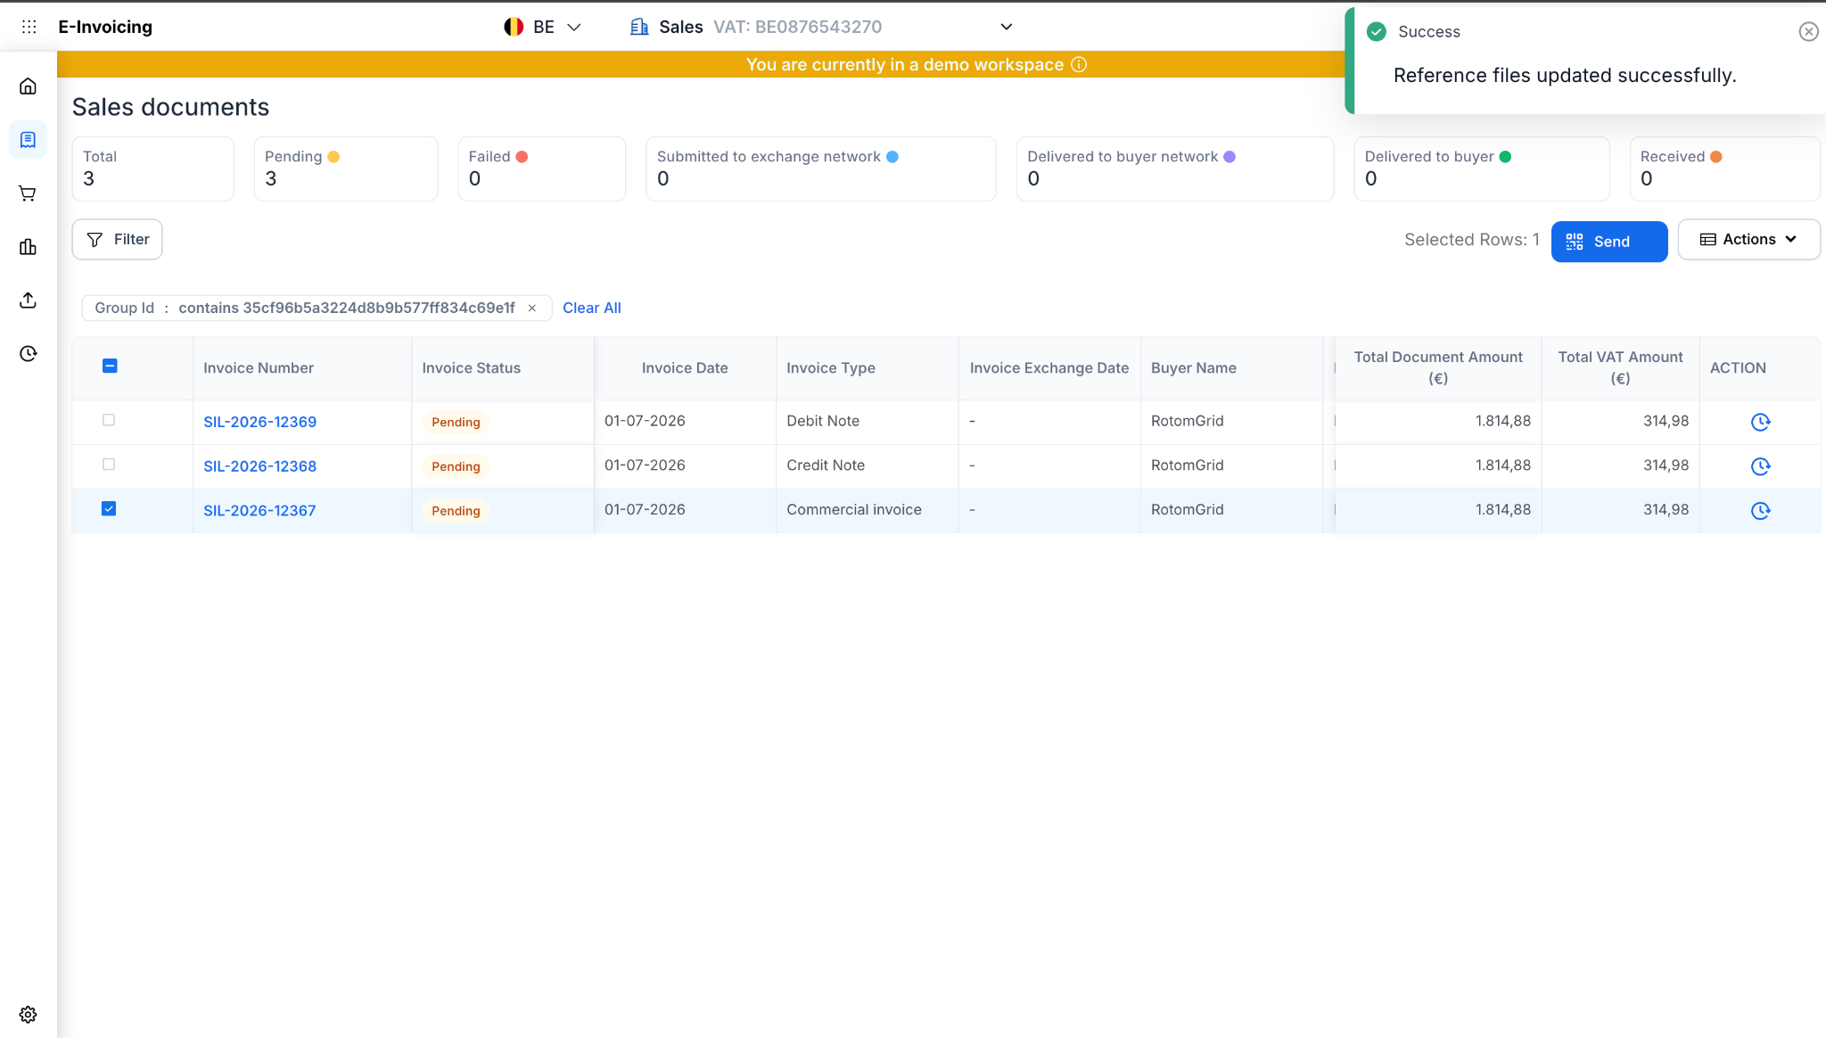Screen dimensions: 1826x1038
Task: Click the E-Invoicing app title
Action: 105,27
